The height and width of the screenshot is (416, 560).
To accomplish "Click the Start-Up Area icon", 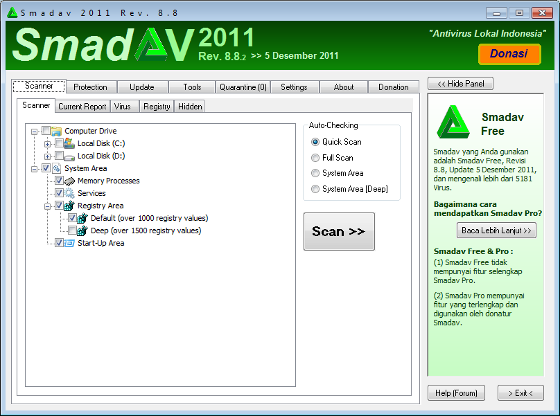I will coord(69,243).
